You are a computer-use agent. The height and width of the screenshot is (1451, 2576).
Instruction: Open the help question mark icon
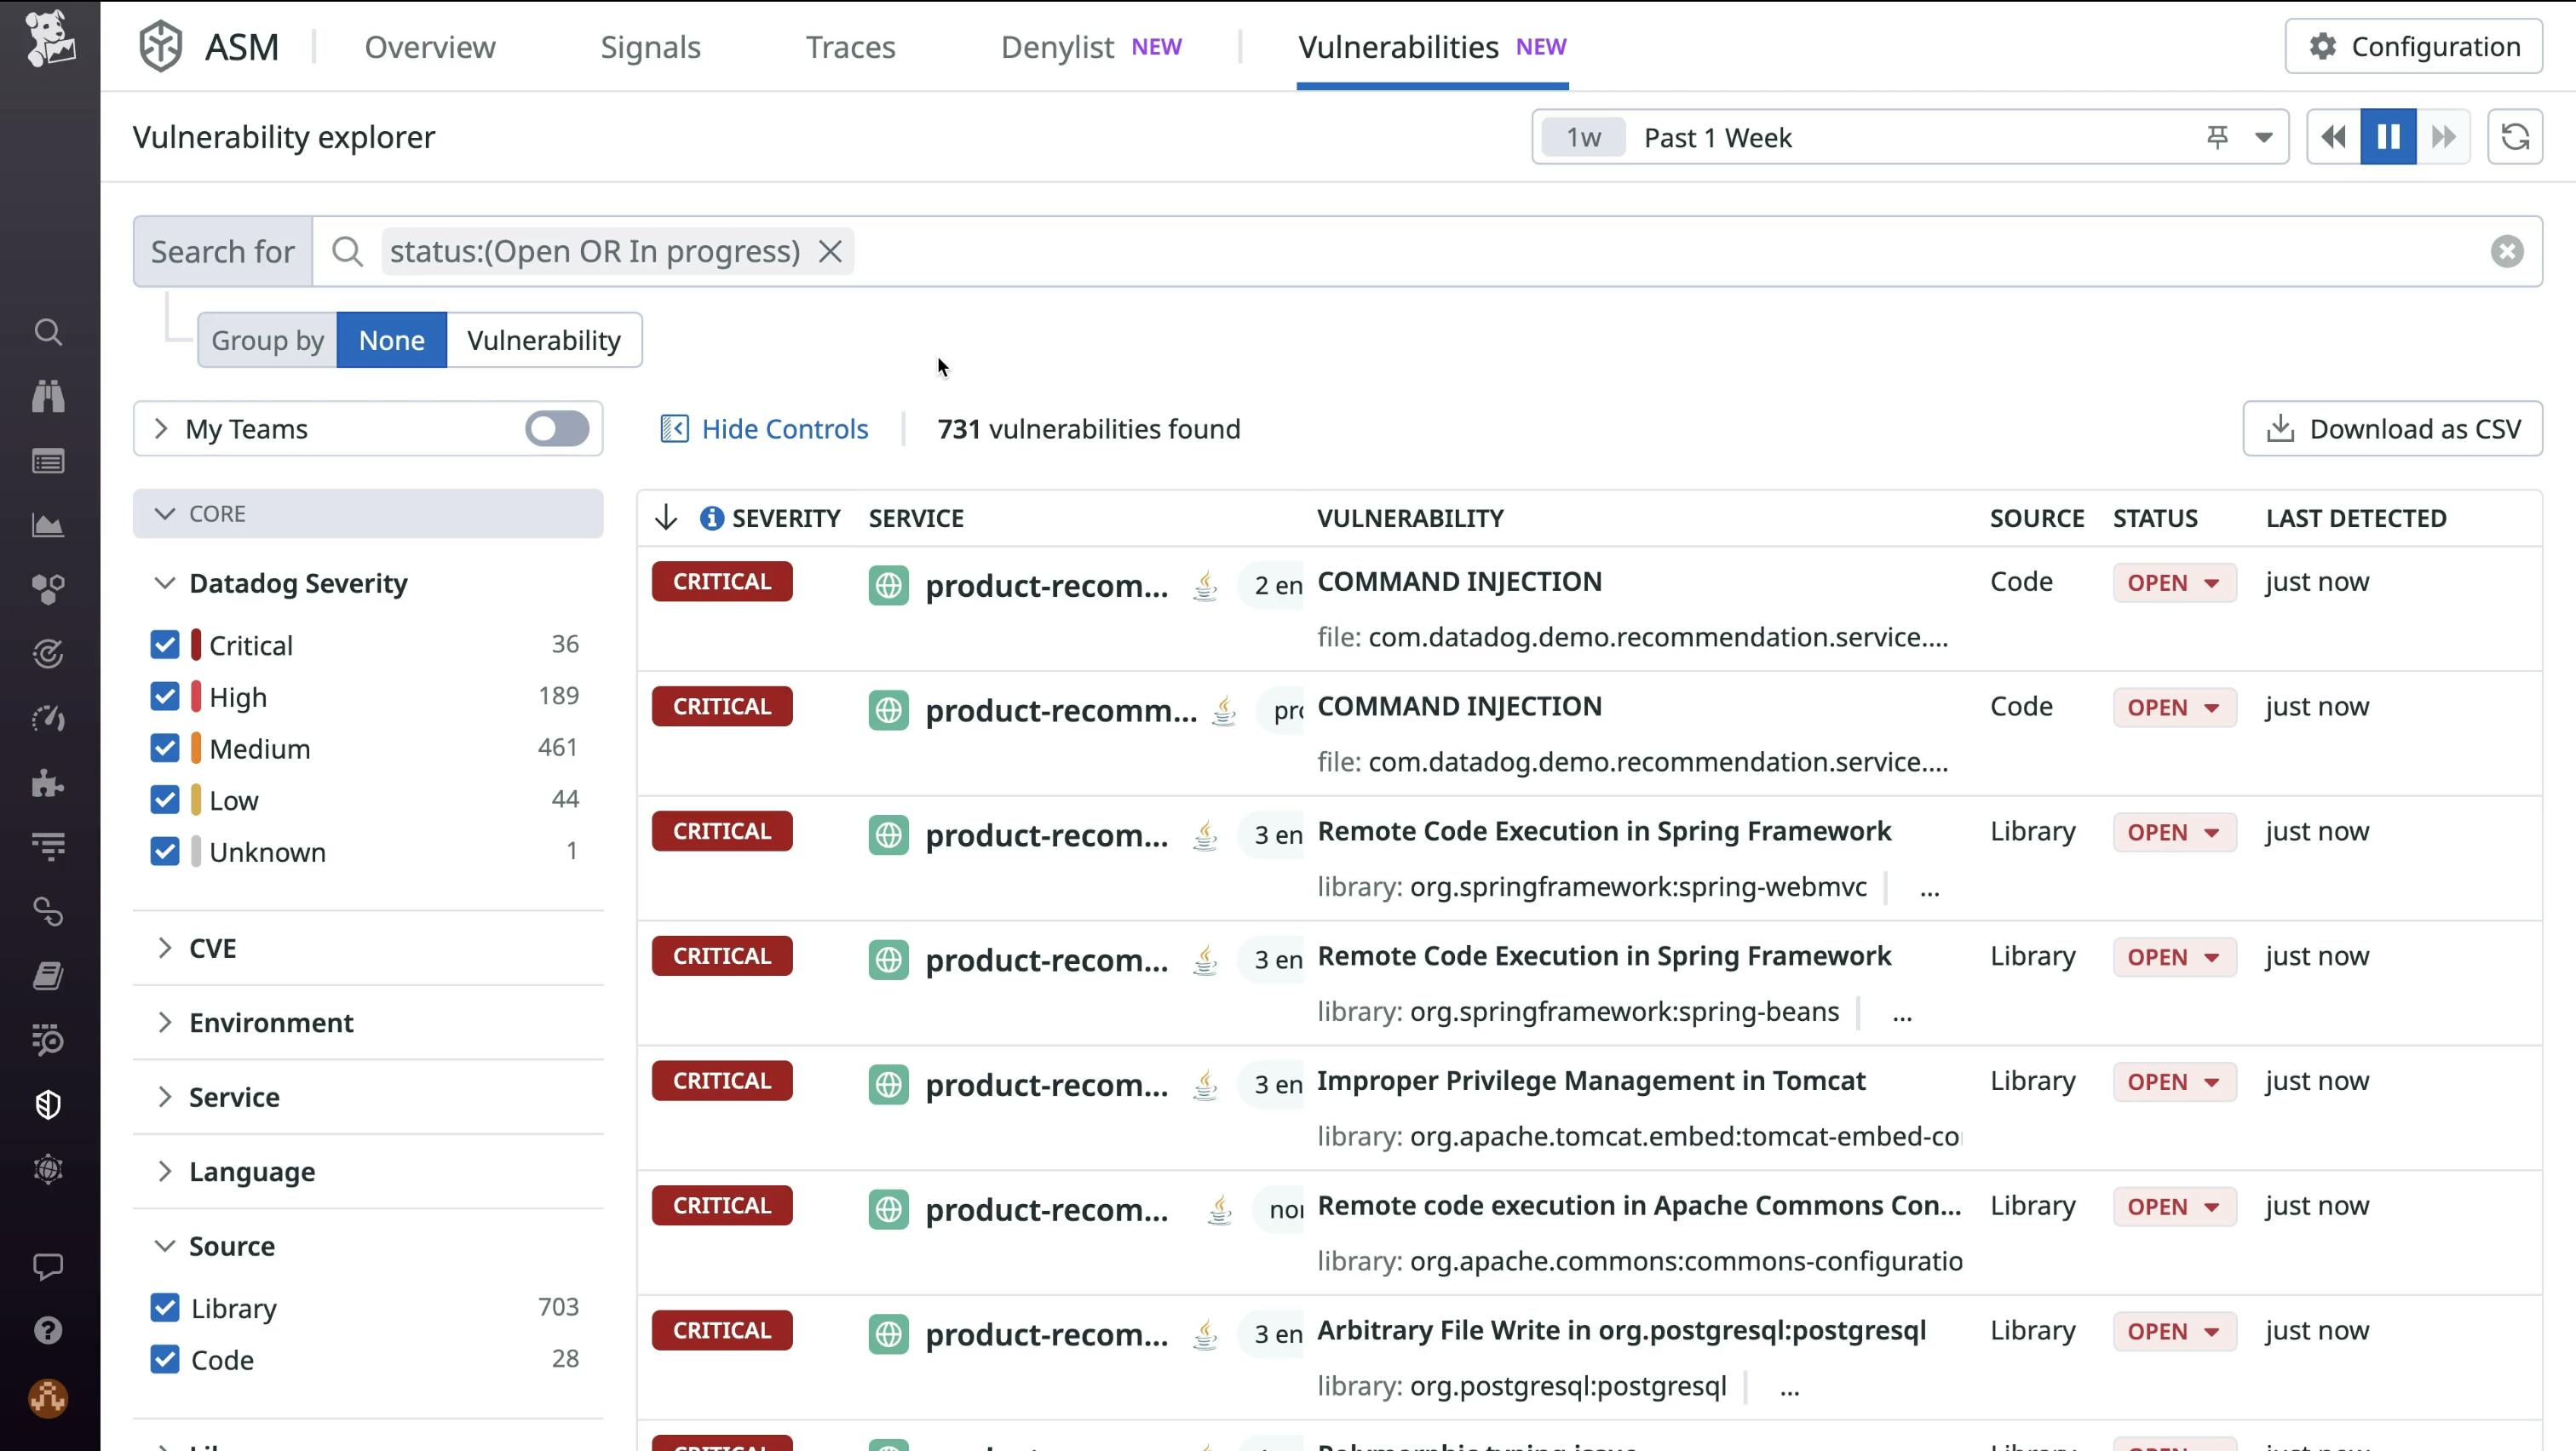point(48,1329)
